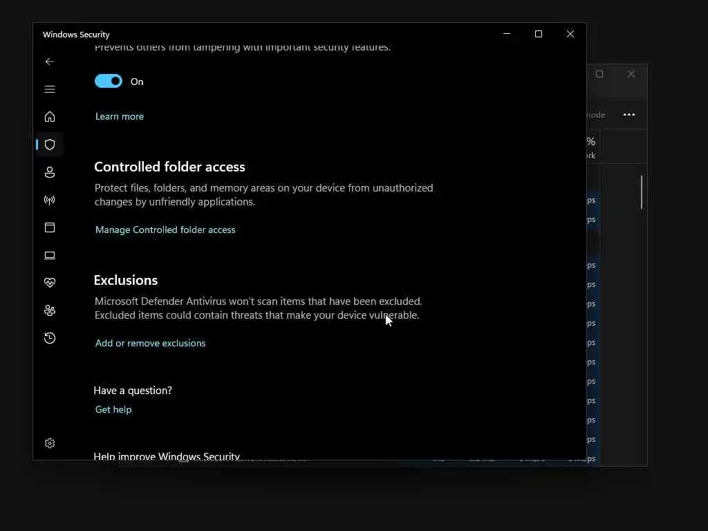
Task: Close the Windows Security window
Action: pos(570,34)
